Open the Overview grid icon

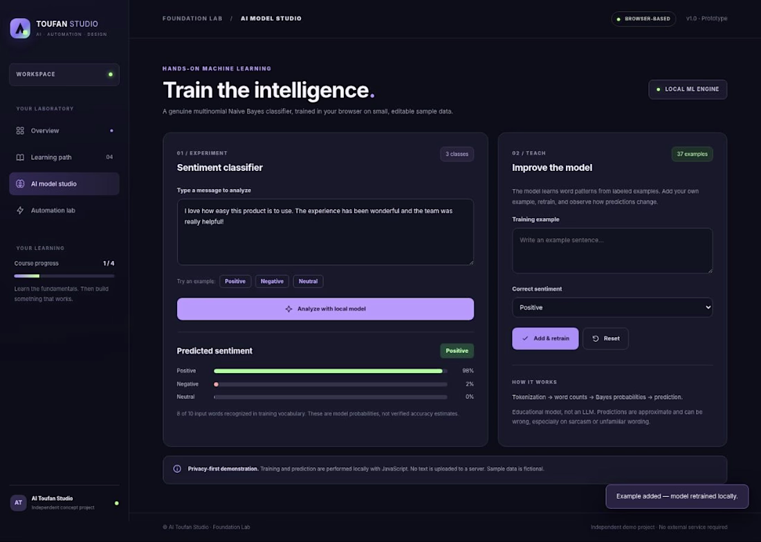click(x=20, y=131)
